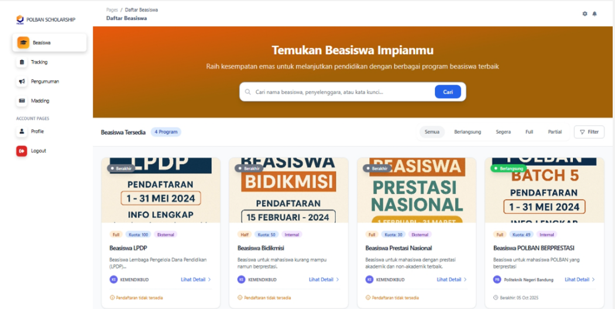Click Eksternal tag on LPDP card
The height and width of the screenshot is (309, 615).
point(166,235)
